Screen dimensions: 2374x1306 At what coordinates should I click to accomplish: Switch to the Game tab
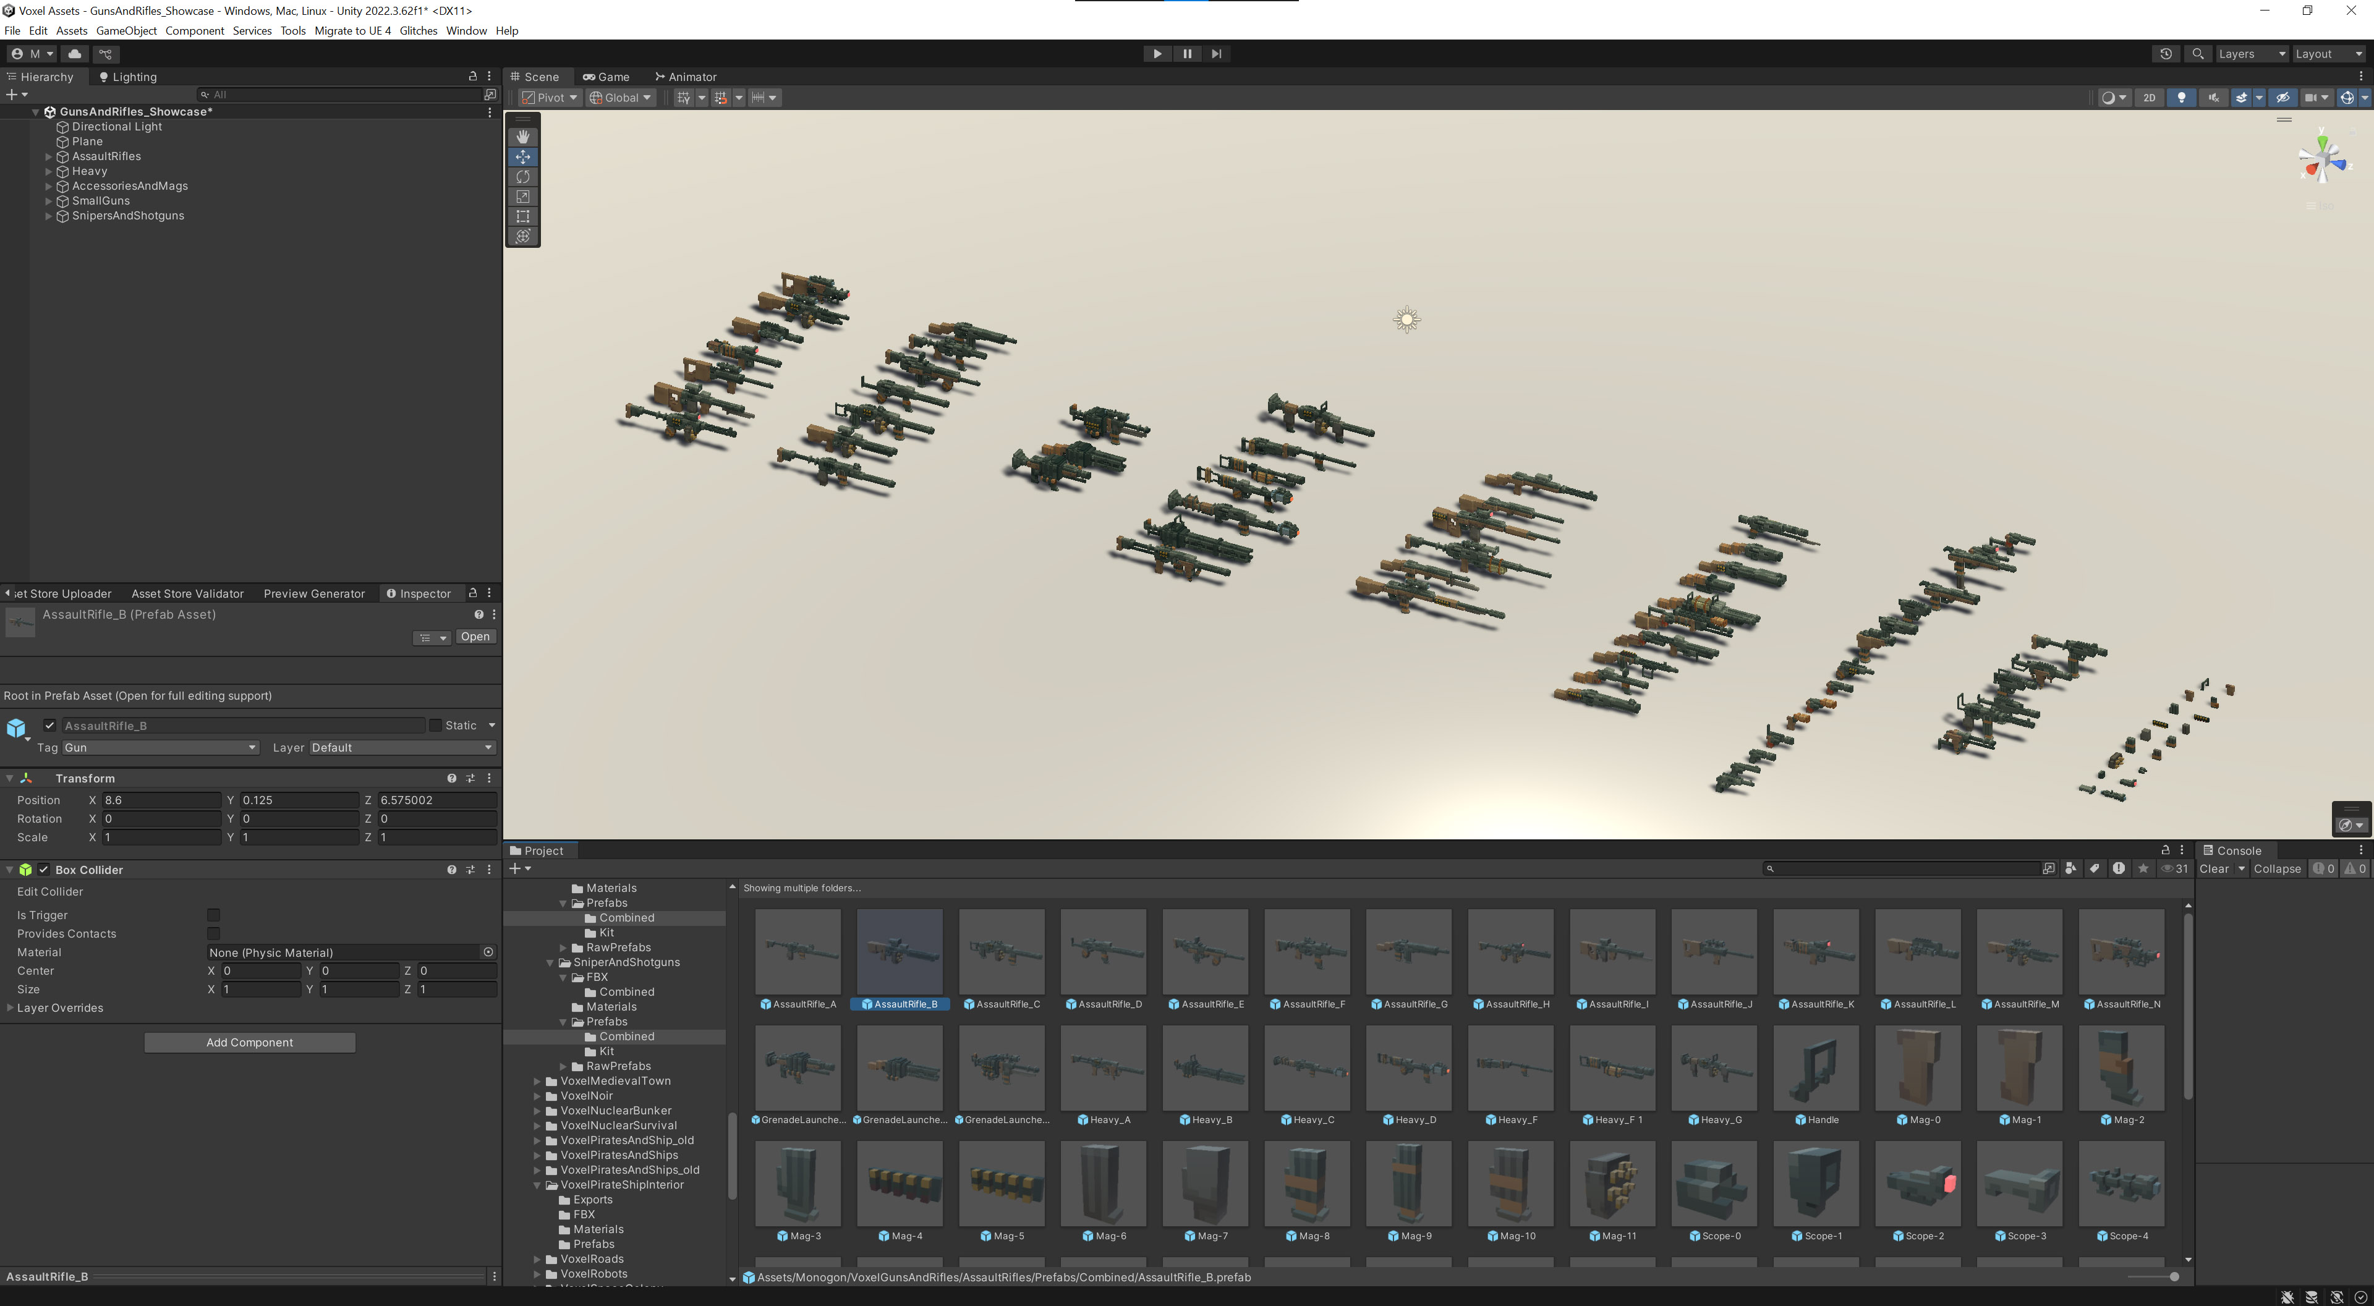(606, 77)
